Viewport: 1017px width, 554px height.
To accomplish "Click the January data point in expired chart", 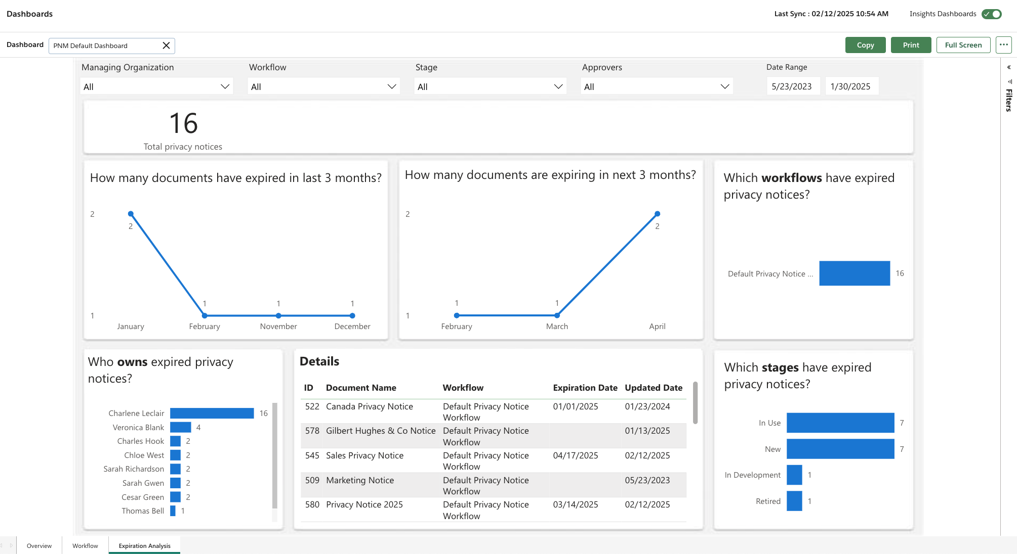I will click(131, 214).
